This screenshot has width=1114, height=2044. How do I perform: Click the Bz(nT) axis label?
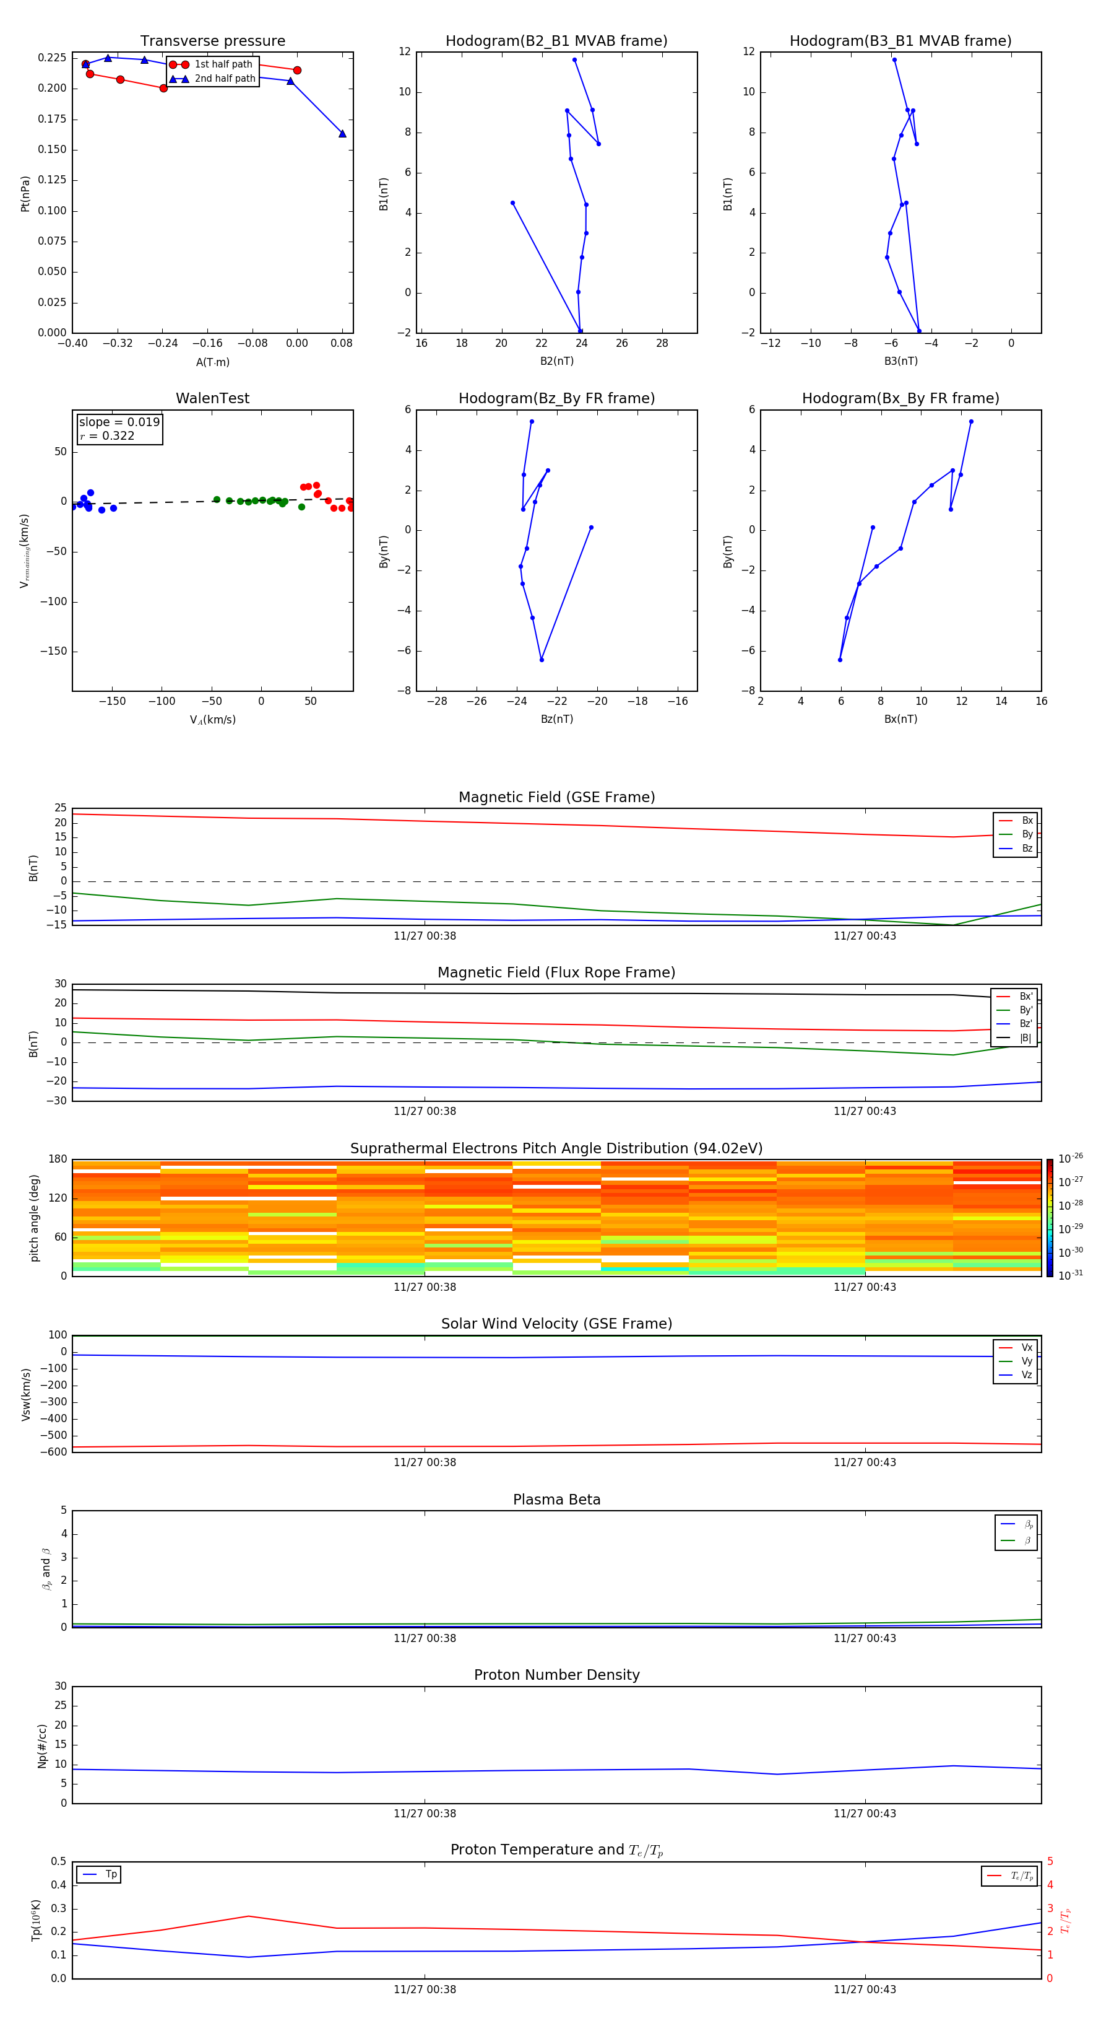pos(556,719)
